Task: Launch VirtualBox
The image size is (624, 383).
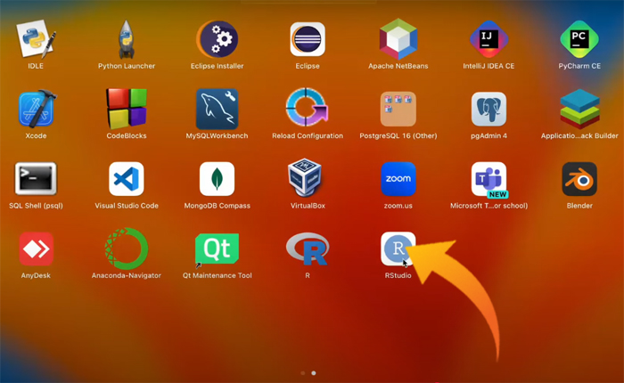Action: click(307, 179)
